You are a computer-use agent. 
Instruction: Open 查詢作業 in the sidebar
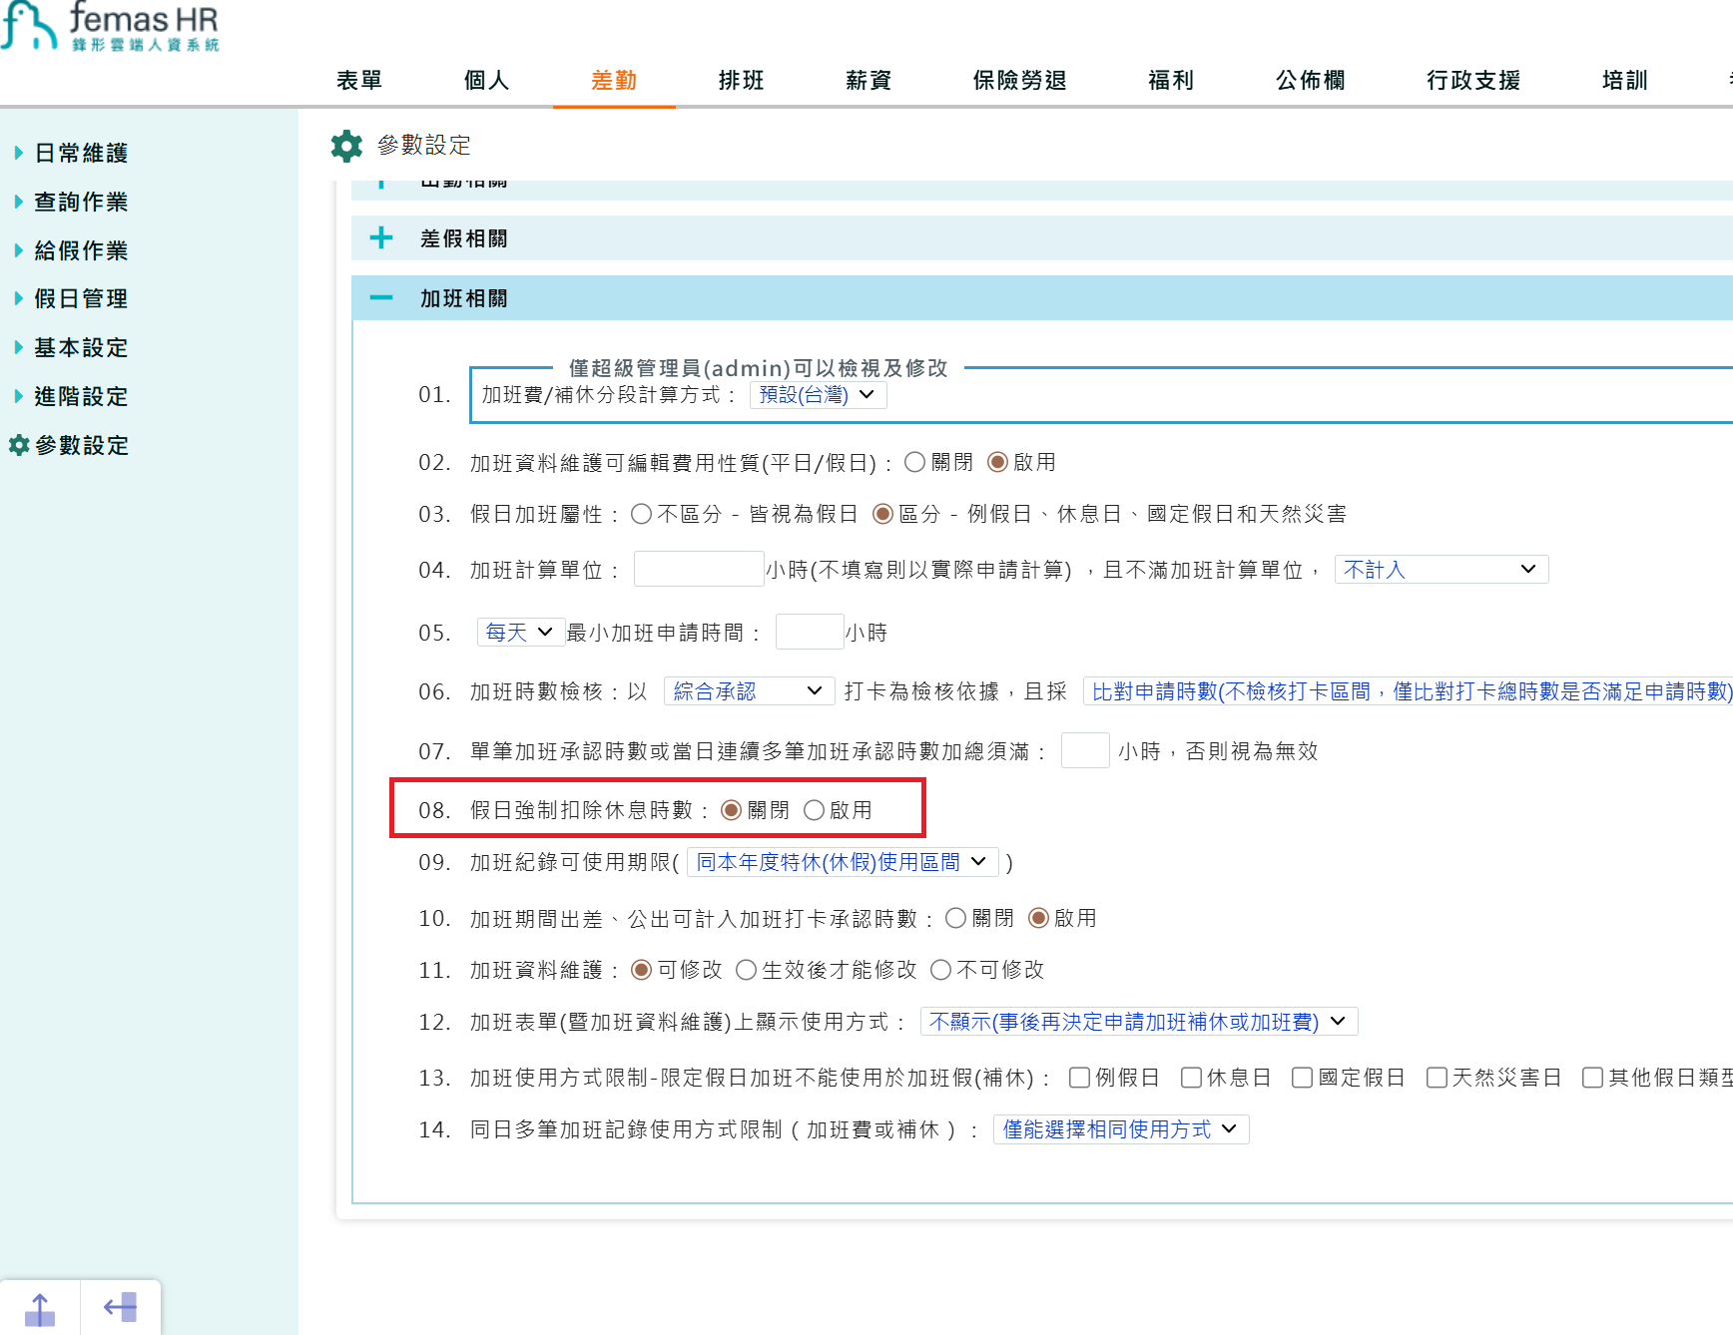tap(82, 202)
